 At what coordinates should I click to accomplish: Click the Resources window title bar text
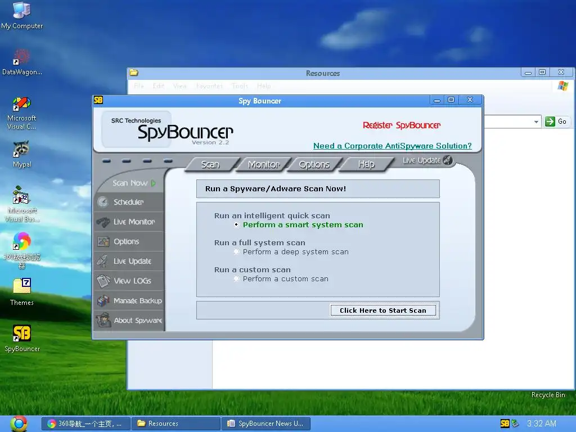click(x=323, y=73)
